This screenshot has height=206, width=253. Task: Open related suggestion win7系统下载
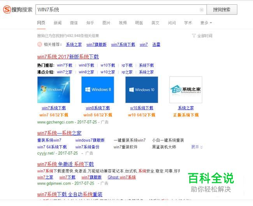123,44
